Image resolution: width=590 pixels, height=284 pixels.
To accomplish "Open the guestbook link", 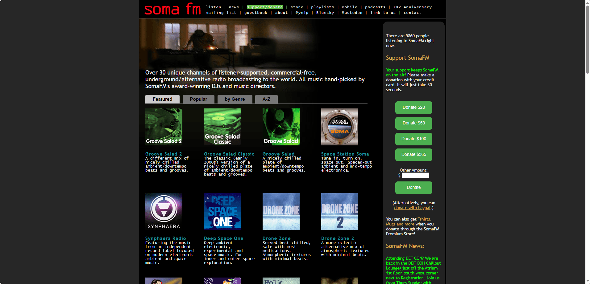I will (x=256, y=13).
